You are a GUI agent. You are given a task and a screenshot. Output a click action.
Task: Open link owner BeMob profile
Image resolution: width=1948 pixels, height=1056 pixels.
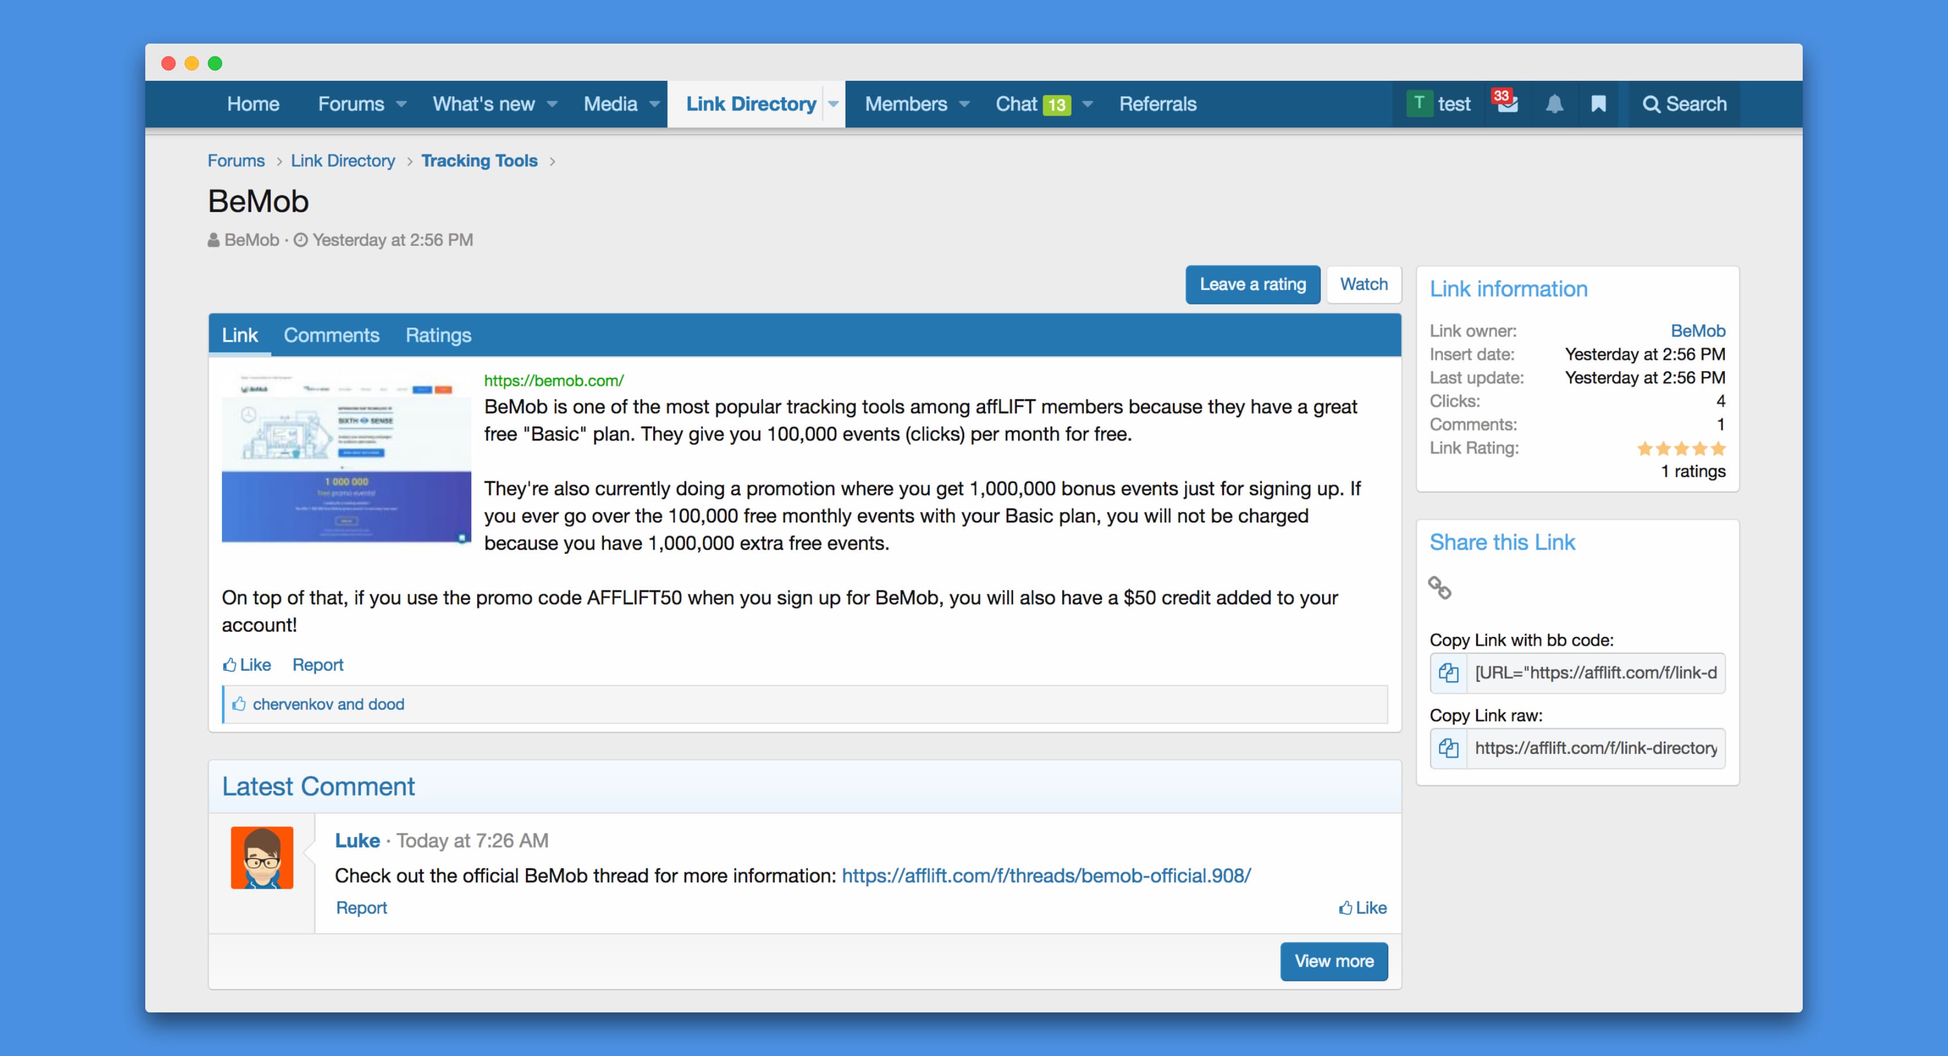1698,331
